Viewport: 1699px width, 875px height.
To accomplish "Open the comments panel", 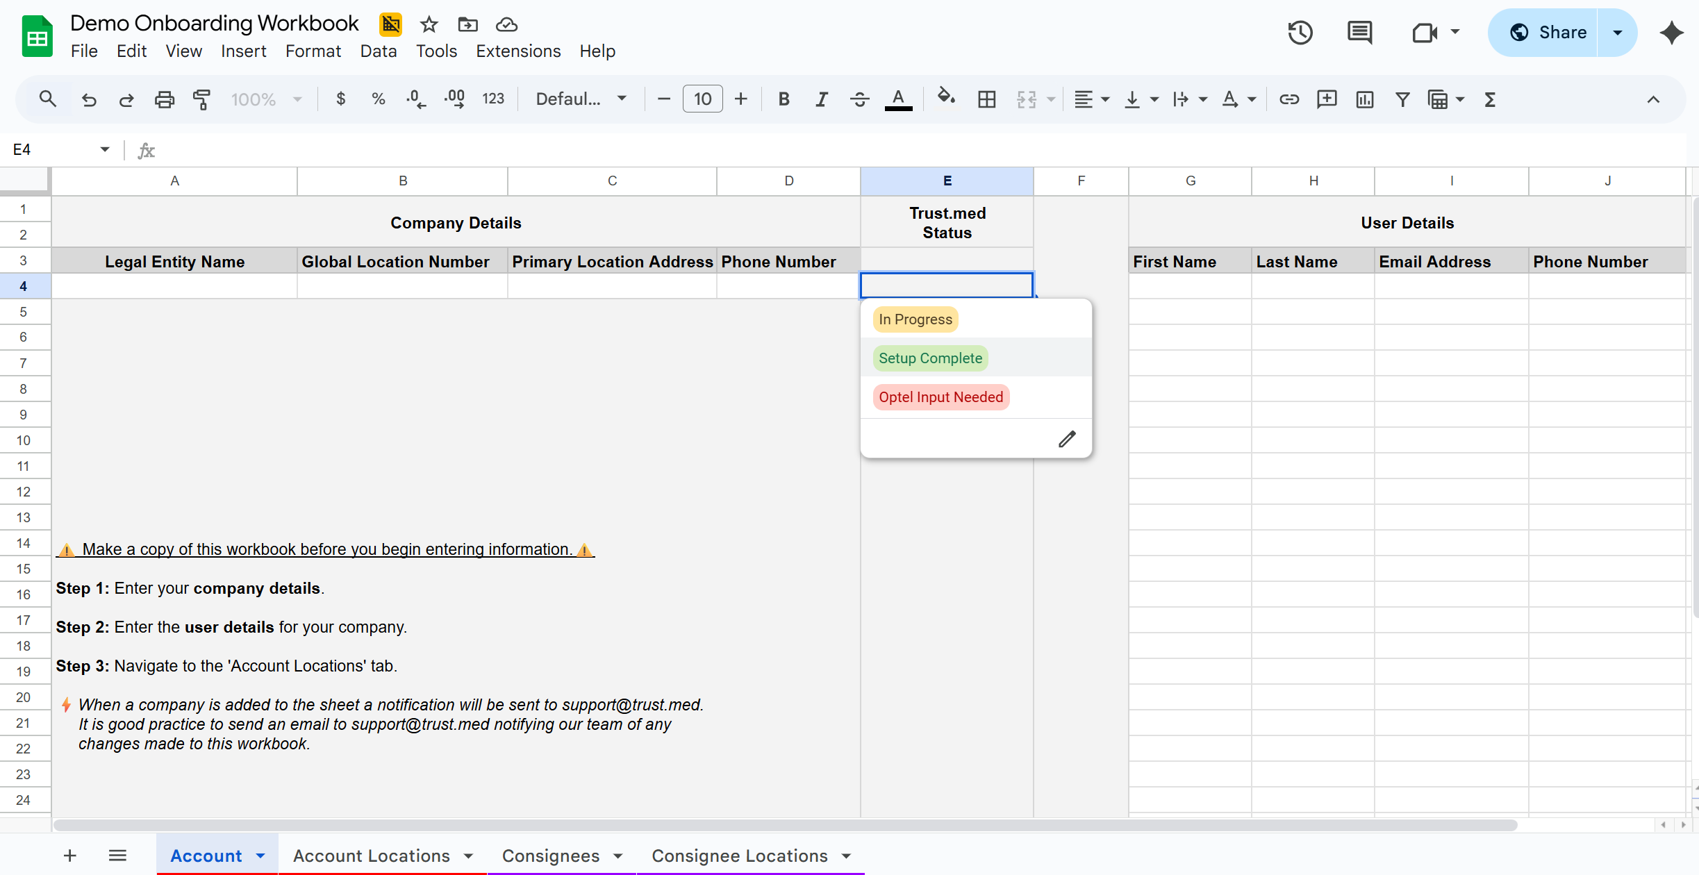I will click(1360, 32).
